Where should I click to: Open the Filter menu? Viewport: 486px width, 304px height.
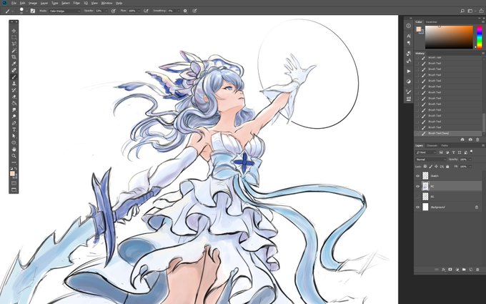click(x=76, y=3)
